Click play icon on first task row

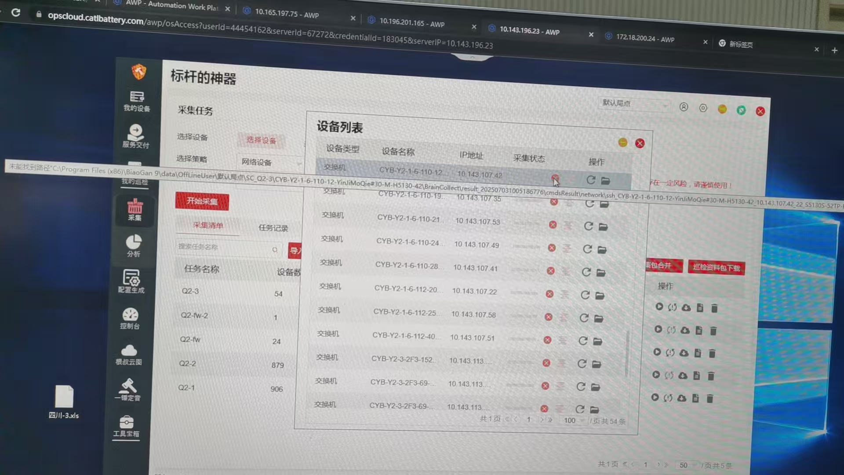(x=659, y=307)
